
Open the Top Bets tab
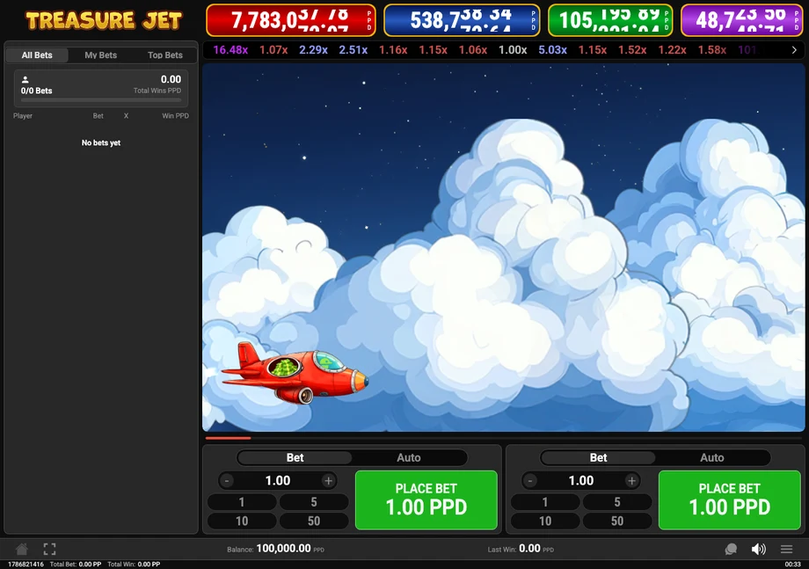coord(165,55)
